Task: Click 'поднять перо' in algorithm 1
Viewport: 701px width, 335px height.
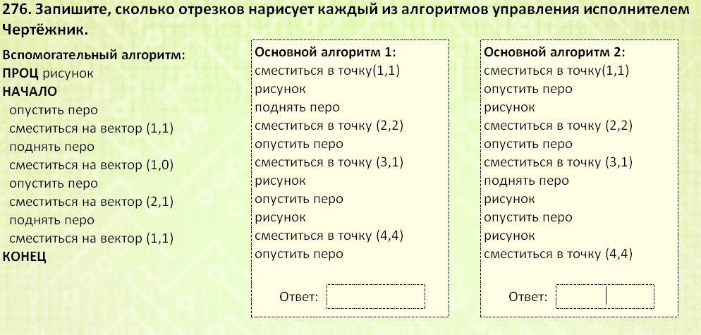Action: [298, 107]
